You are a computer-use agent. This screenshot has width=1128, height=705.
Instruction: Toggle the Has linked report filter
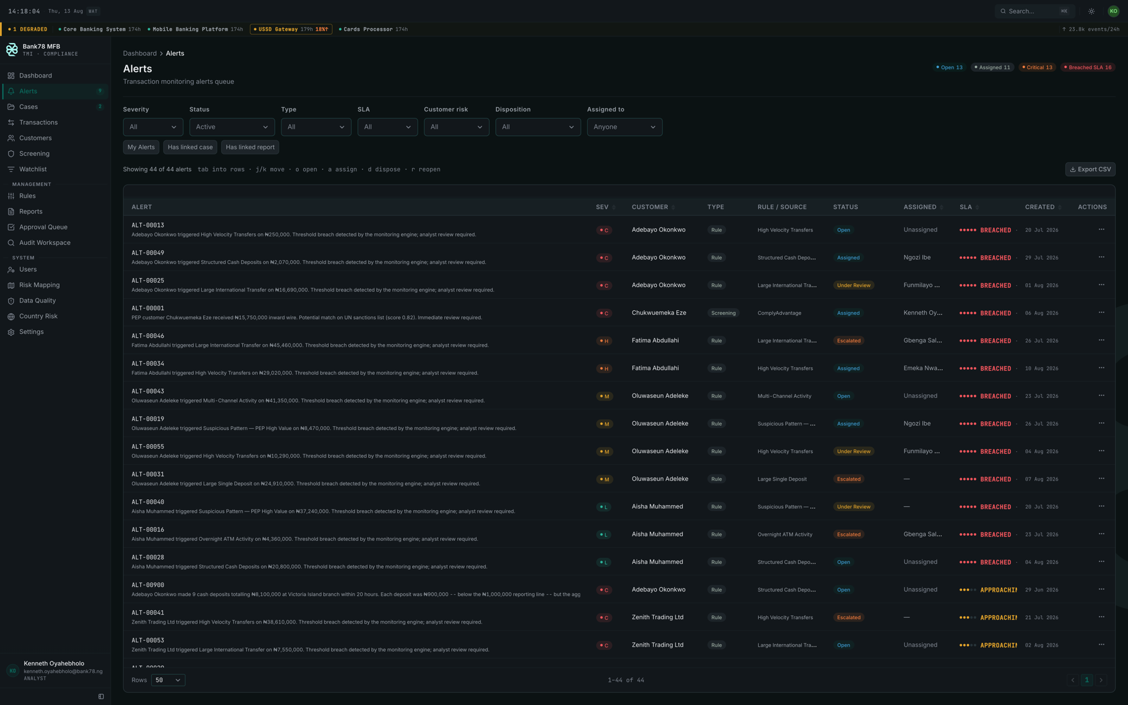(x=250, y=147)
